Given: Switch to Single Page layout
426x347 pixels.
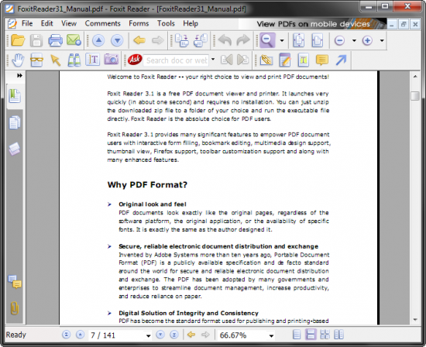Looking at the screenshot, I should 297,335.
